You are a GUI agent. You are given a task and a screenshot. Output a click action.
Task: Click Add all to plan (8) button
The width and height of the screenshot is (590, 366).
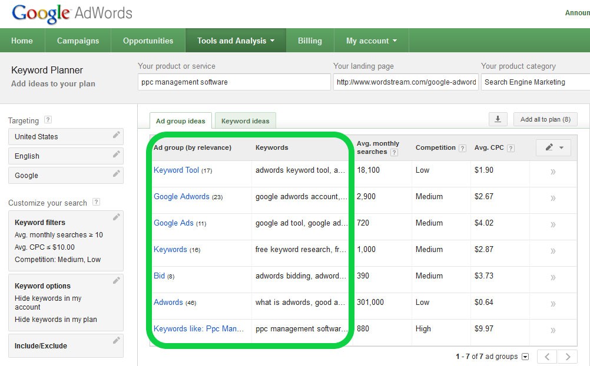tap(545, 119)
